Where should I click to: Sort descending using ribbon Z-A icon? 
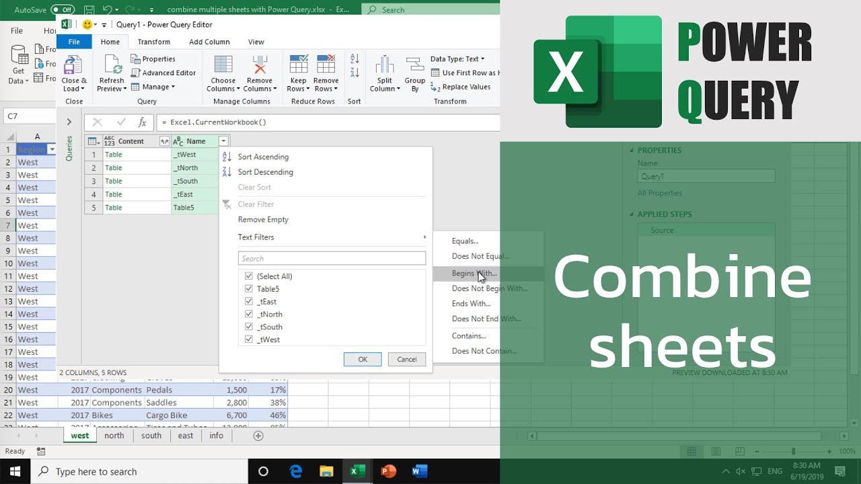(x=354, y=72)
